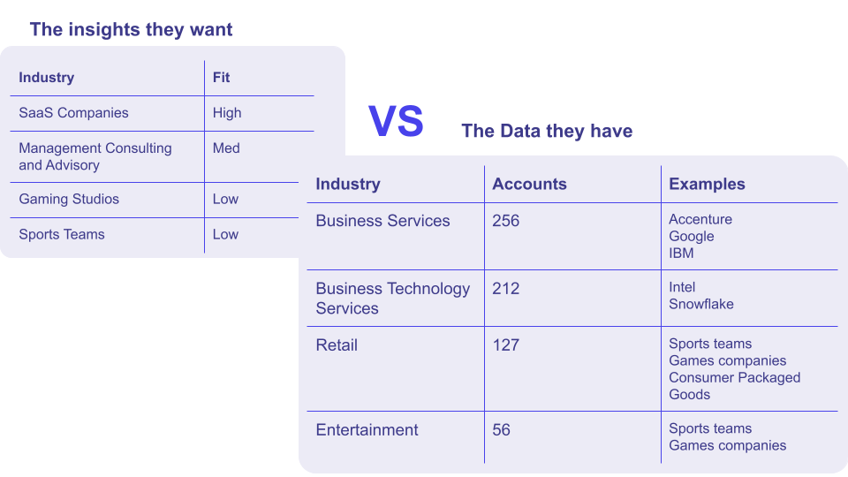Click the Med fit value
Image resolution: width=848 pixels, height=477 pixels.
point(226,148)
